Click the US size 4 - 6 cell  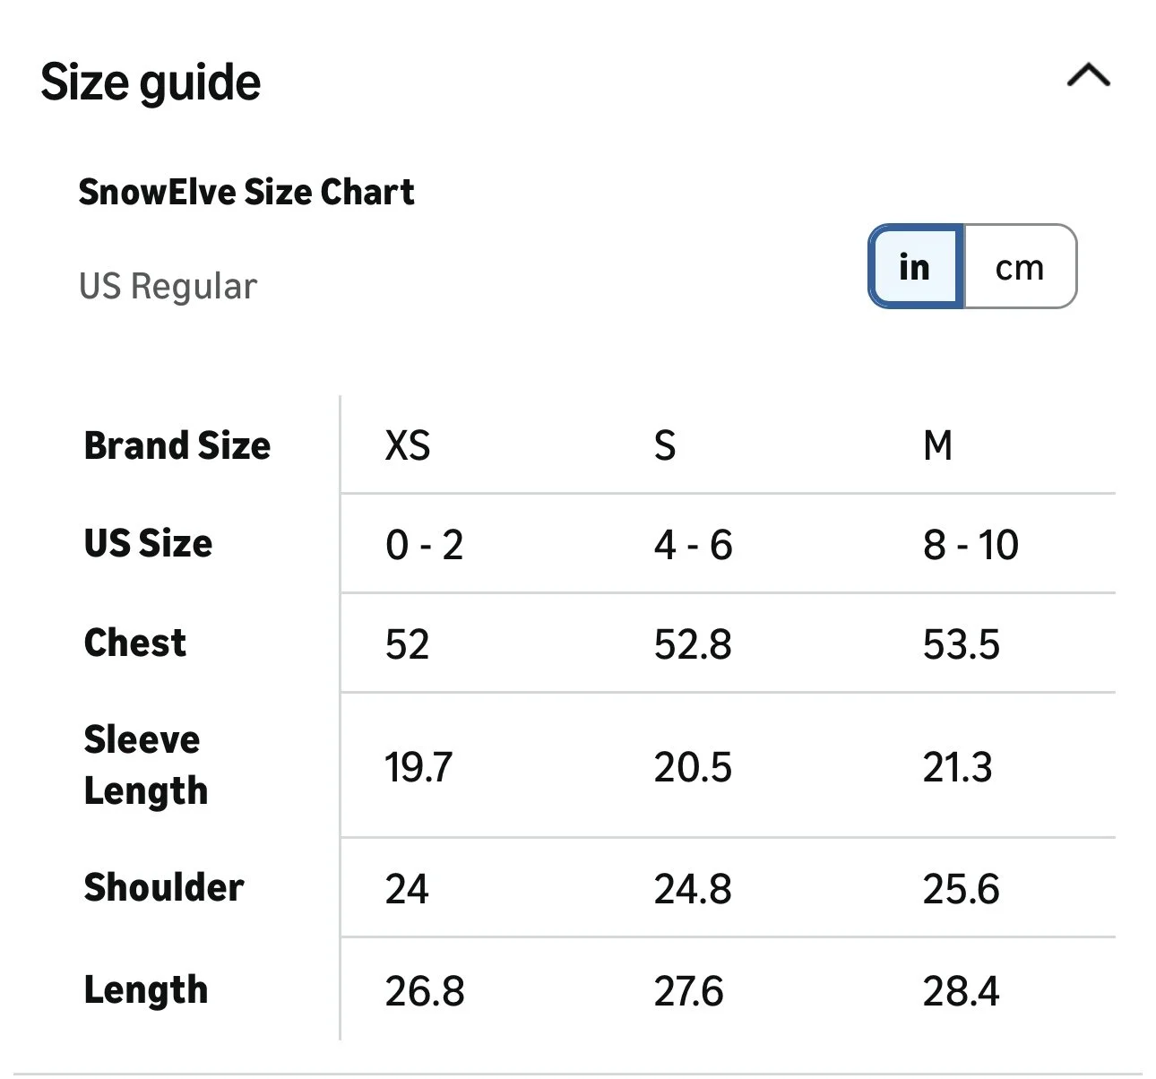tap(694, 545)
